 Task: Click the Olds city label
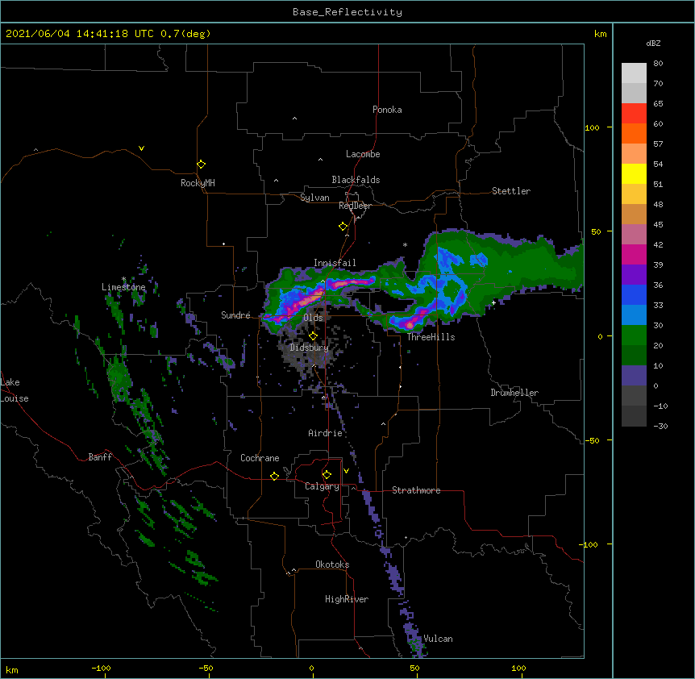(x=313, y=318)
